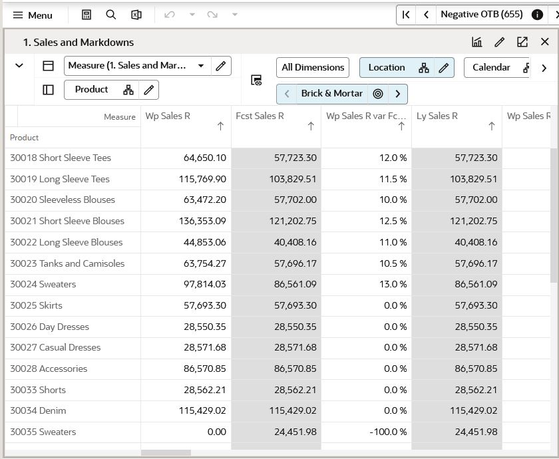Expand the Measure dropdown arrow
The width and height of the screenshot is (559, 459).
tap(201, 66)
